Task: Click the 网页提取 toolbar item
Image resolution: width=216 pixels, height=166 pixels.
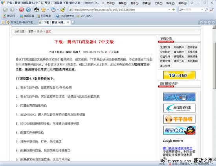Action: [44, 16]
